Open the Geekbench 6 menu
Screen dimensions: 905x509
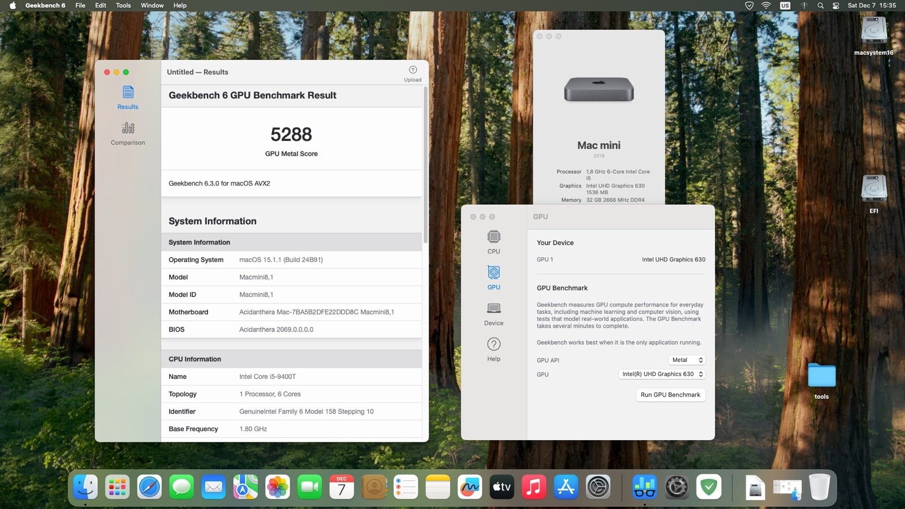[x=45, y=6]
